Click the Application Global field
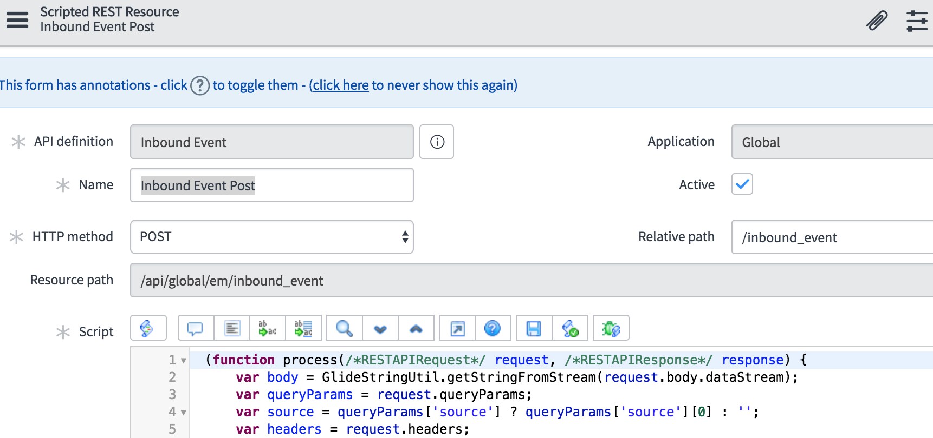933x438 pixels. pos(832,142)
